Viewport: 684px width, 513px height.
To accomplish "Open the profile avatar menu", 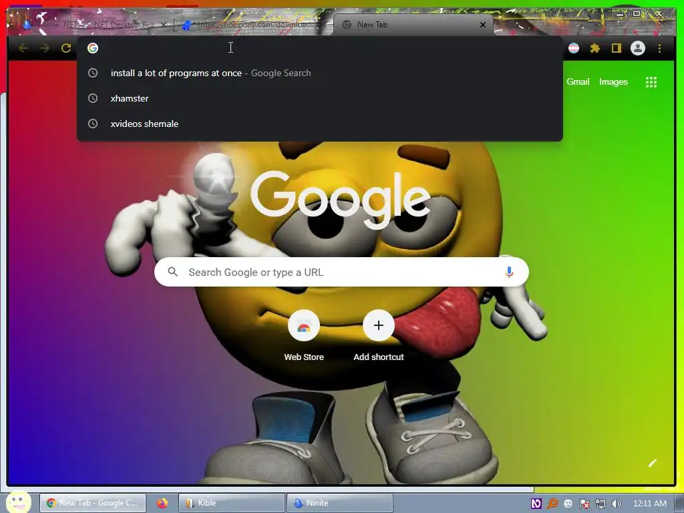I will (638, 48).
